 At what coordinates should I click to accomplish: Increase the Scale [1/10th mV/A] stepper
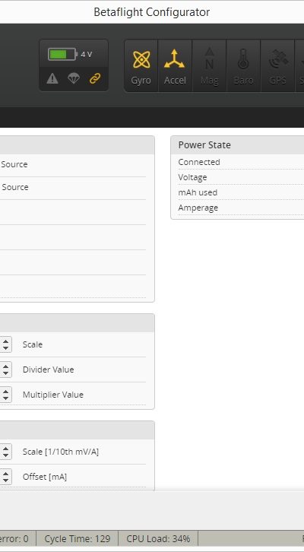coord(5,447)
